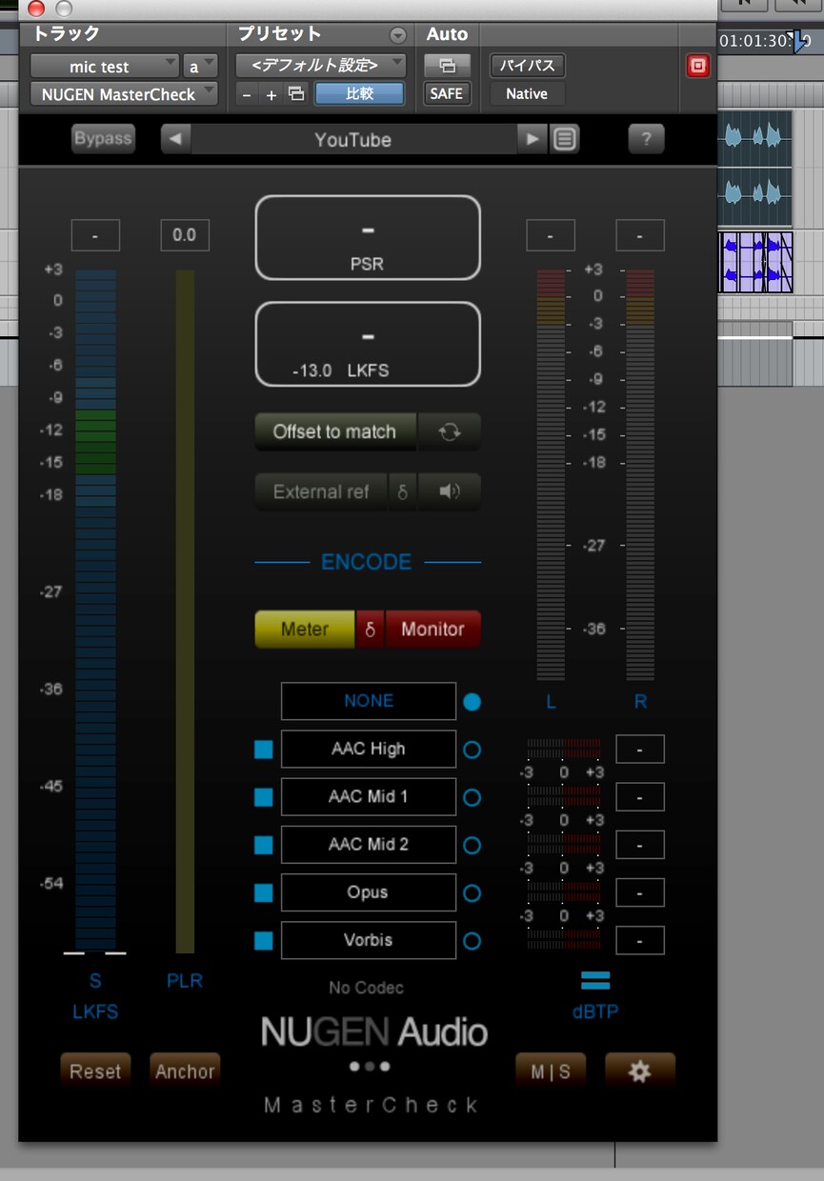Toggle the speaker icon beside External ref
The width and height of the screenshot is (824, 1181).
[x=450, y=492]
